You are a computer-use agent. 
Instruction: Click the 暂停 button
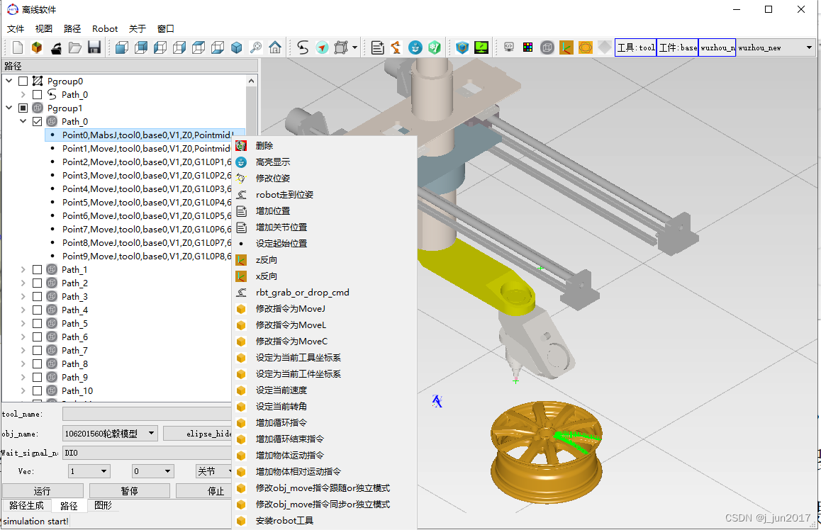[129, 491]
